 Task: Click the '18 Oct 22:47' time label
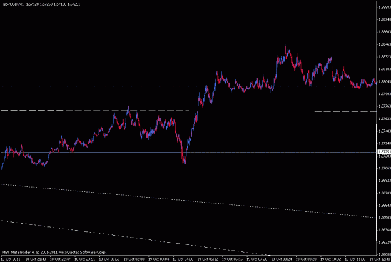point(60,259)
